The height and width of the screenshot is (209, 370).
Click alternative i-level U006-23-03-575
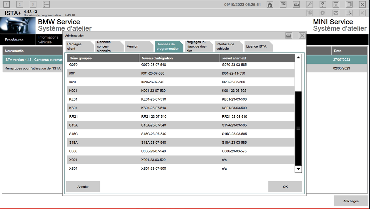coord(234,151)
